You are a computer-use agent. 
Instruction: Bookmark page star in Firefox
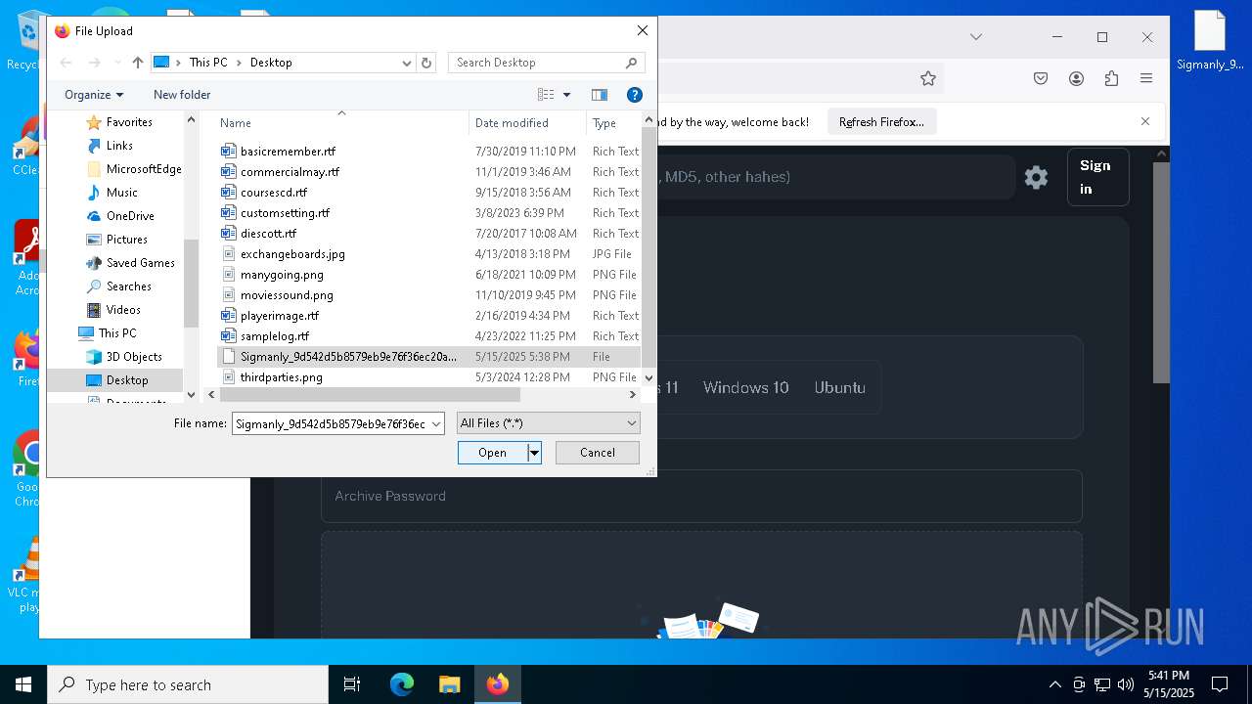pos(928,79)
